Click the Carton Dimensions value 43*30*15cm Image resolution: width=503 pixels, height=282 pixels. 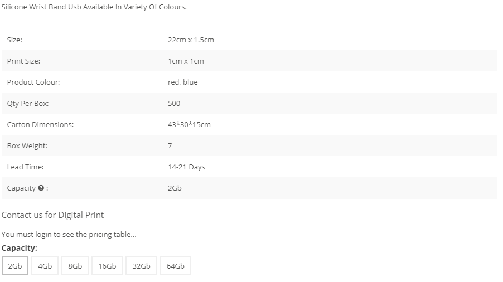point(189,125)
